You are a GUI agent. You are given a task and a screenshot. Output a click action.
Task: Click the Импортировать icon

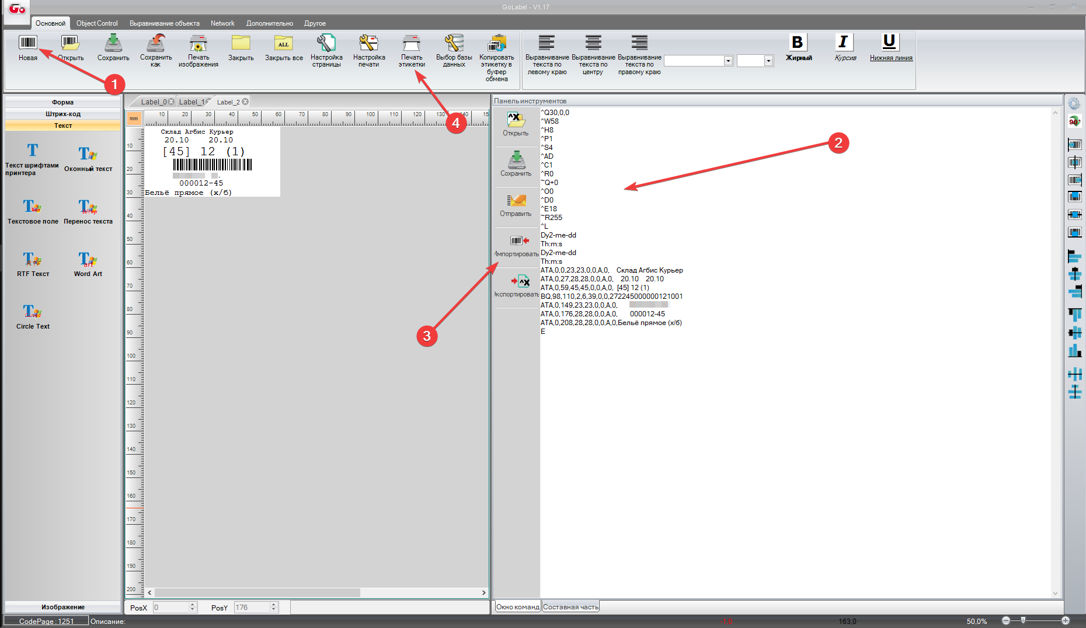[519, 240]
